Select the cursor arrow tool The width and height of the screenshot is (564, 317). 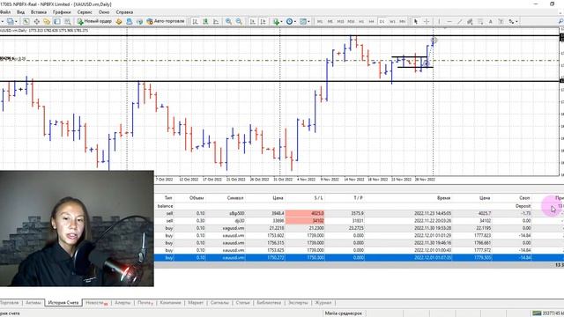tap(416, 21)
